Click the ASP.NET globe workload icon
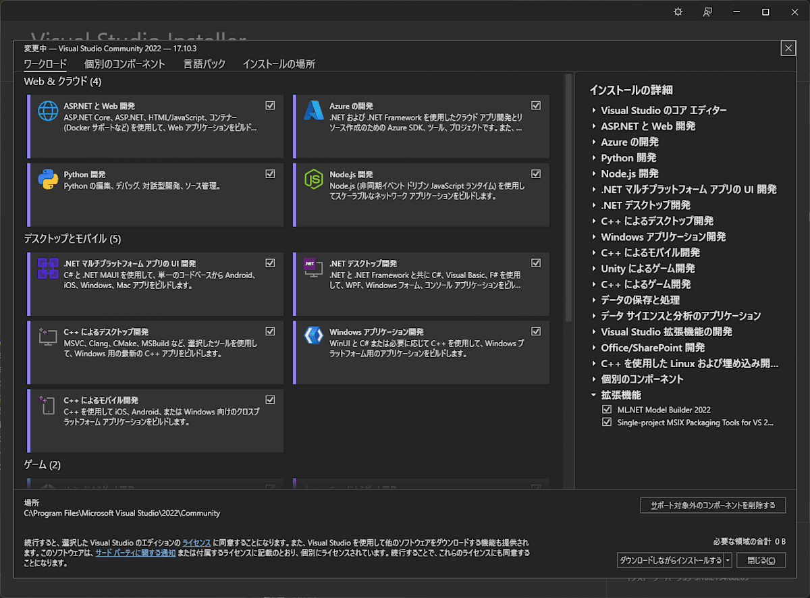 (x=48, y=111)
